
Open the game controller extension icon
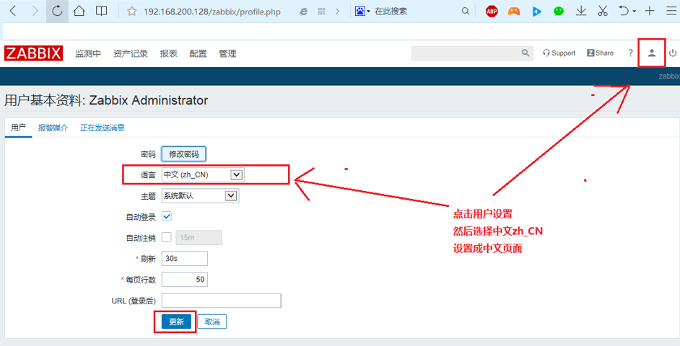(514, 12)
